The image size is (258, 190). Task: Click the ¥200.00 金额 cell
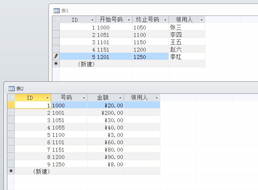point(105,112)
